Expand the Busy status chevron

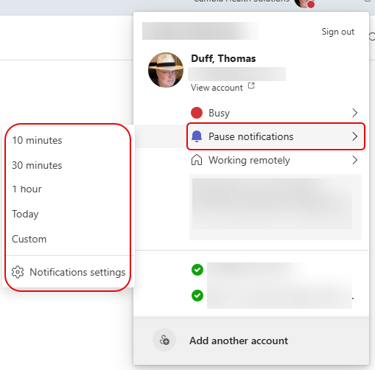click(354, 113)
